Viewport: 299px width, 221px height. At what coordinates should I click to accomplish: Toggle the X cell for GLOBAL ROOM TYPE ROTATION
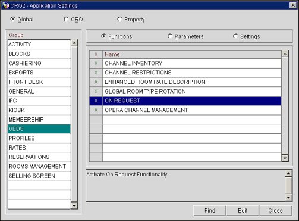point(96,91)
